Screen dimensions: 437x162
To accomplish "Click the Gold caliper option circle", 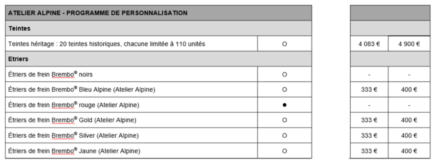I will click(x=284, y=120).
